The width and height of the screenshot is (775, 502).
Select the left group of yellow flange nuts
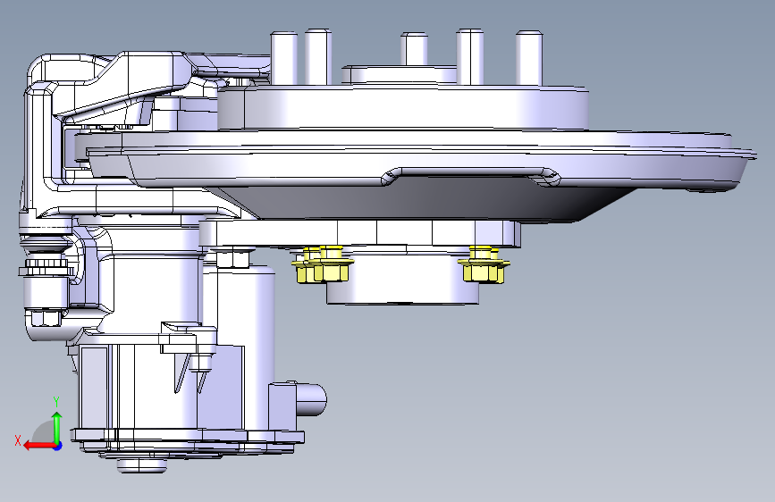click(323, 264)
